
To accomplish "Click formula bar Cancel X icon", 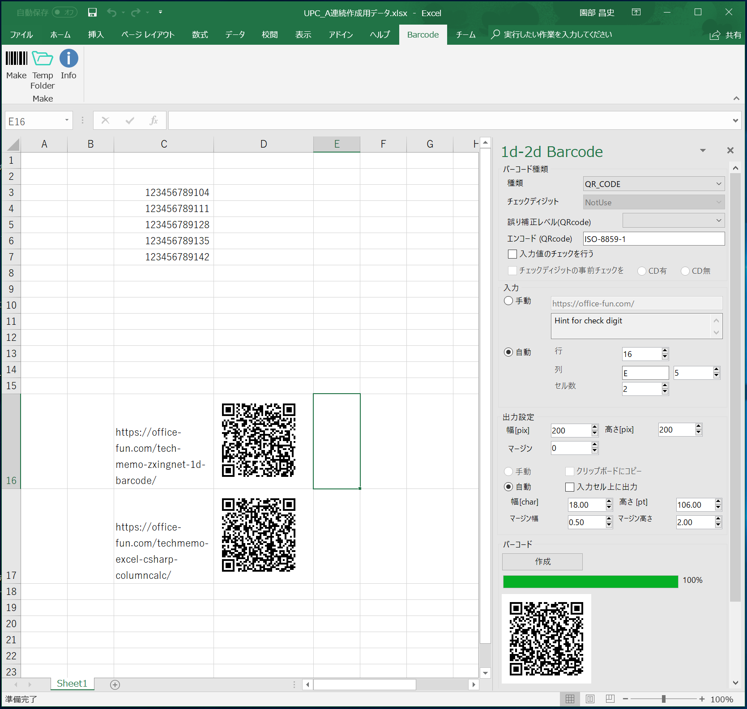I will pos(106,120).
